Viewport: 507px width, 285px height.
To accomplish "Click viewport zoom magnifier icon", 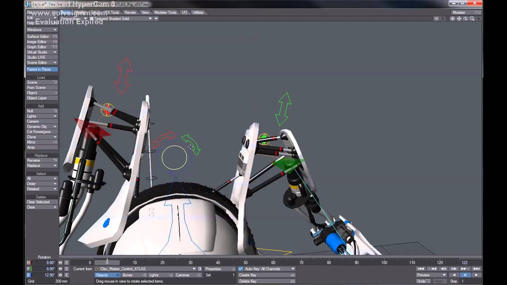I will tap(472, 19).
